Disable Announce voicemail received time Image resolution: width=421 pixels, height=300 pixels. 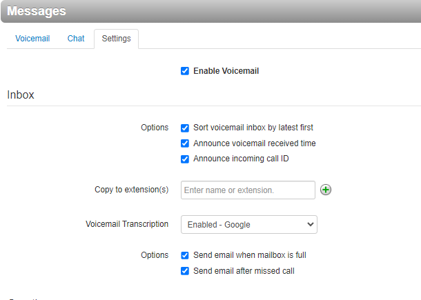click(185, 143)
